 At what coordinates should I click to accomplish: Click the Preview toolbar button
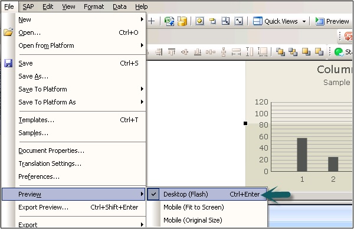click(332, 21)
